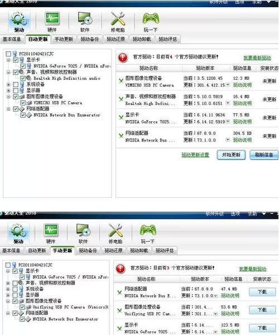
Task: Click 我要最新驱动 link in top window
Action: pyautogui.click(x=257, y=58)
